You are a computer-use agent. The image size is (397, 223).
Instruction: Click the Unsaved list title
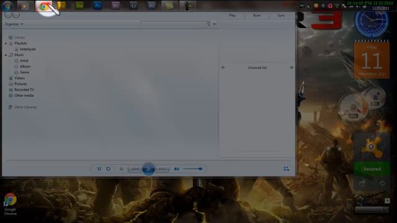tap(257, 68)
